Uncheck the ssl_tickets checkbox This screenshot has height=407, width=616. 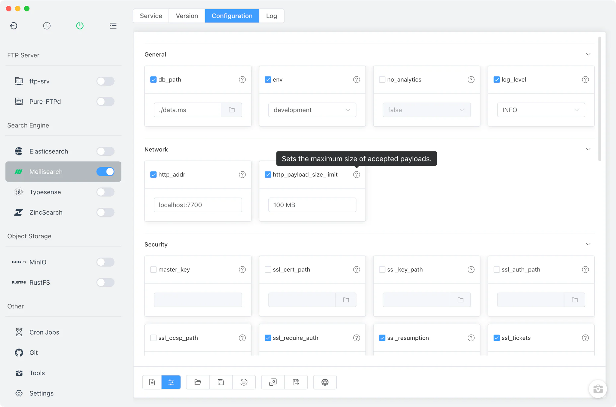click(x=497, y=338)
